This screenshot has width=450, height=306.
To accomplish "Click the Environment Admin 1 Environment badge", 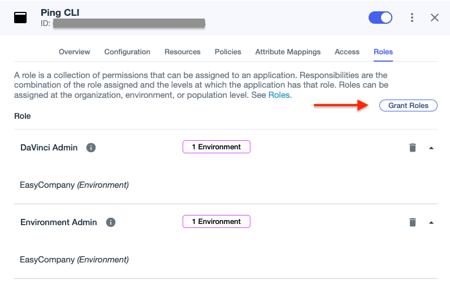I will click(x=216, y=222).
